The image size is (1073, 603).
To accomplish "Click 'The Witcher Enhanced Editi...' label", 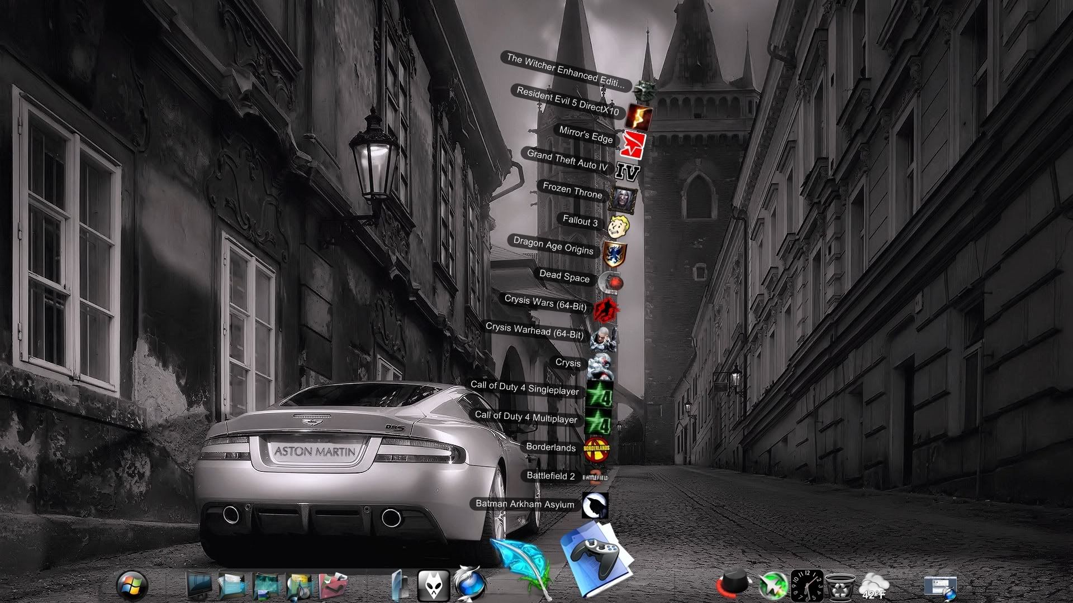I will pos(566,71).
